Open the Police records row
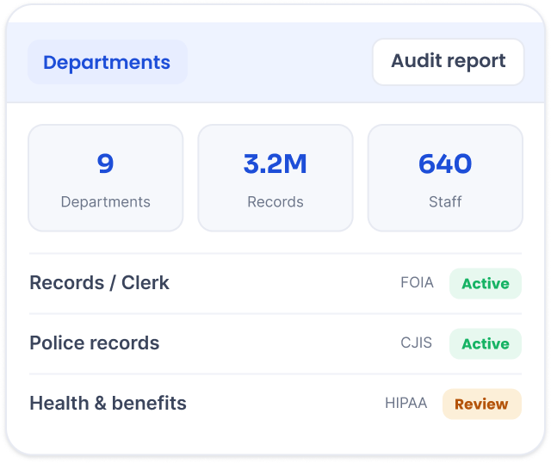Viewport: 551px width, 463px height. pos(275,343)
